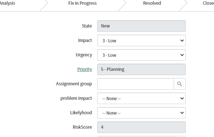Viewport: 214px width, 137px height.
Task: Click the RiskScore label
Action: tap(82, 127)
